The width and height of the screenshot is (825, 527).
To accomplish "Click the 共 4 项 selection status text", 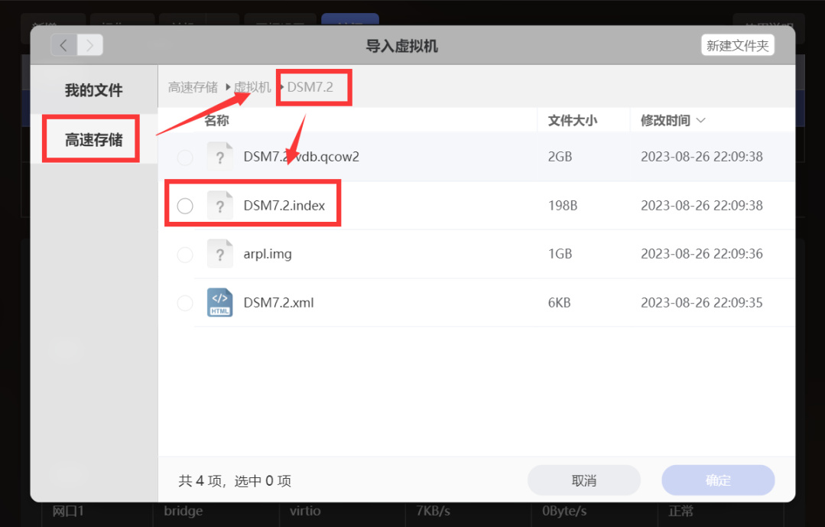I will [235, 480].
